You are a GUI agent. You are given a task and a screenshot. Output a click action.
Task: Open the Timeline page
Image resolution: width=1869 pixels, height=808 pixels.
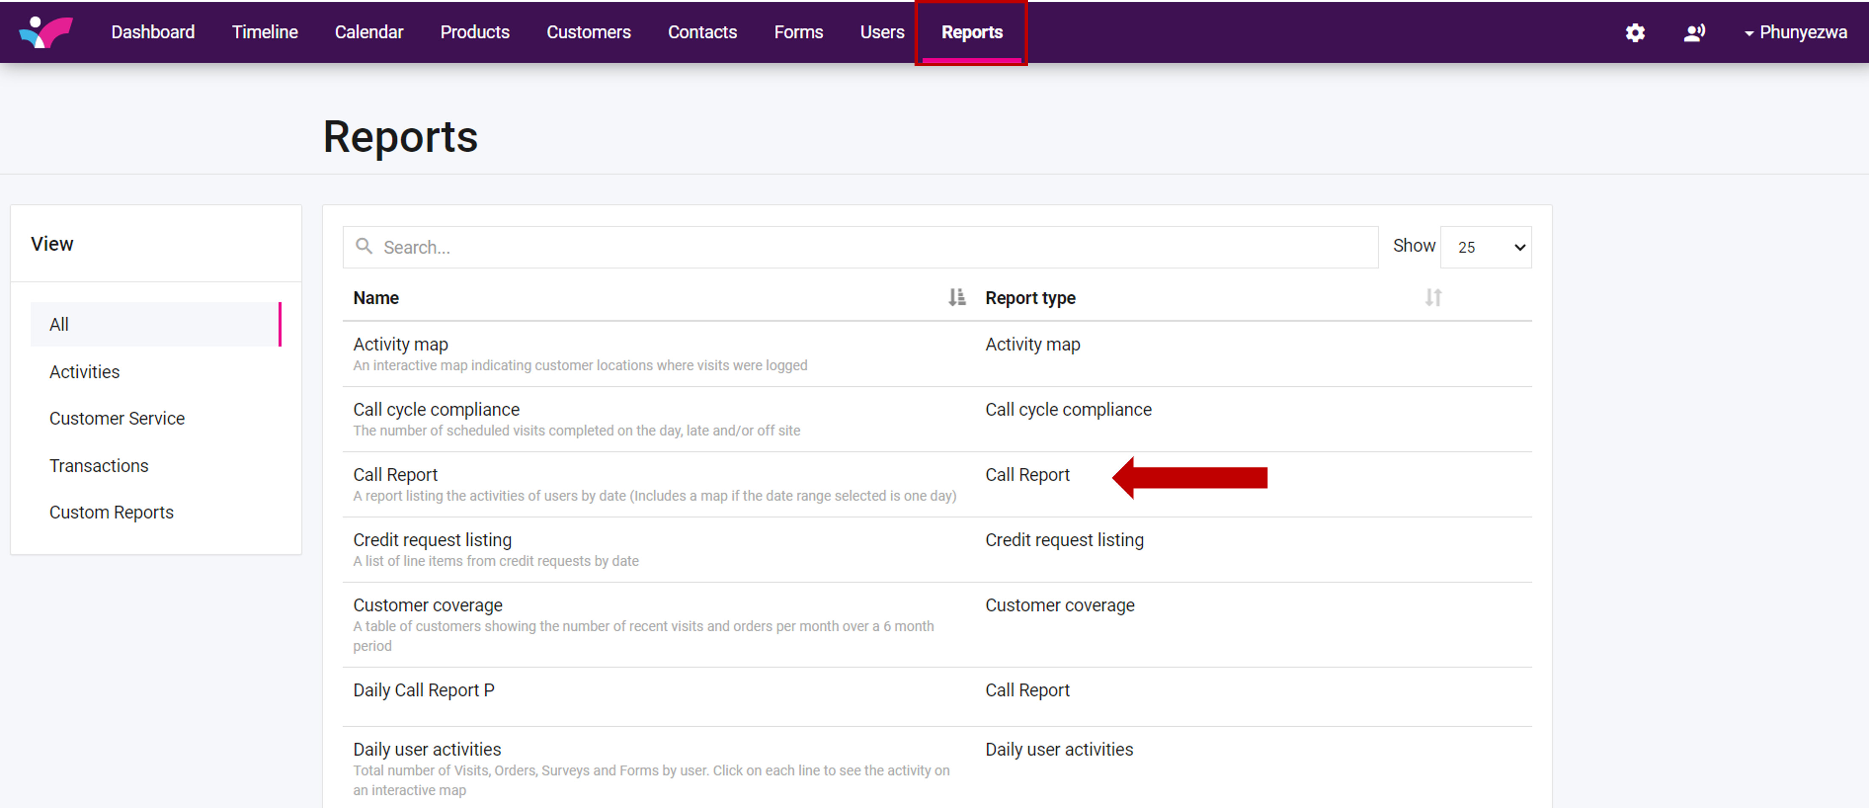264,33
